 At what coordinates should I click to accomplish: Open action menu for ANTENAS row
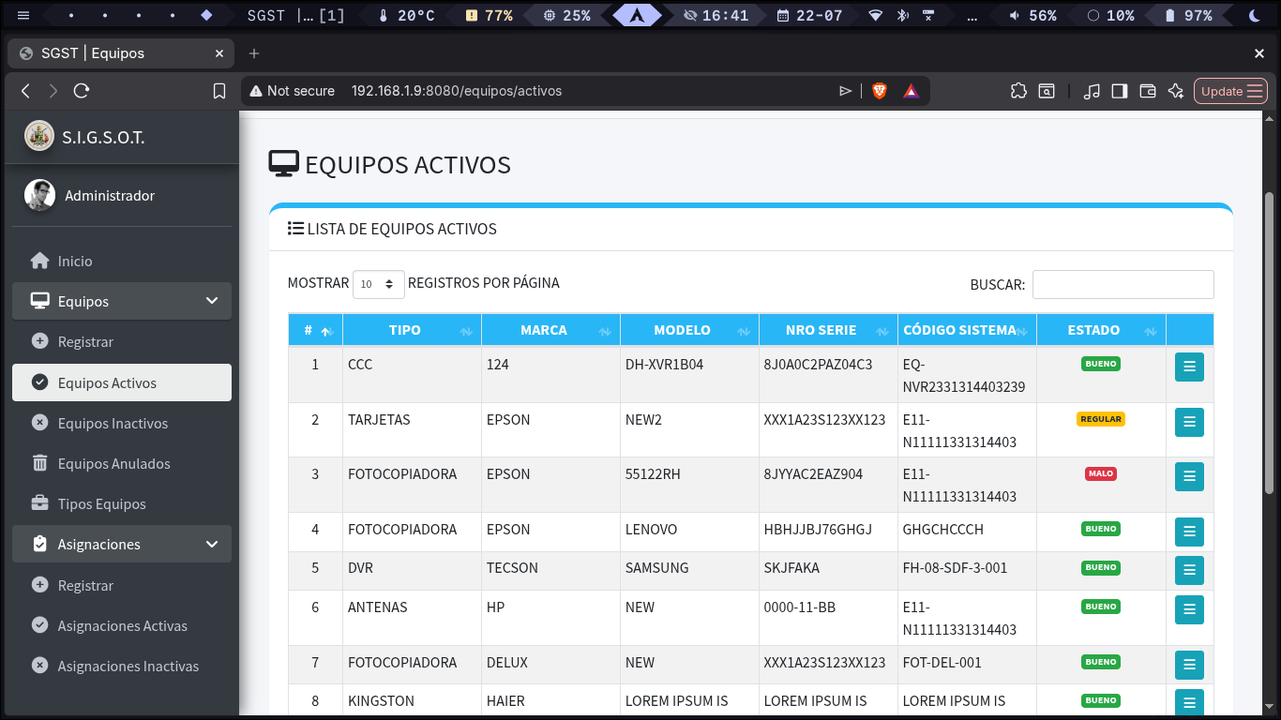pyautogui.click(x=1189, y=609)
